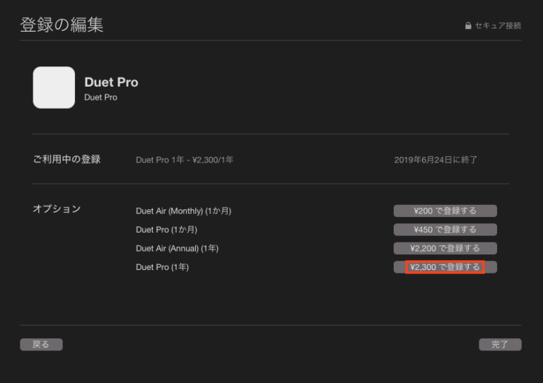Click the secure connection lock icon

[x=468, y=25]
